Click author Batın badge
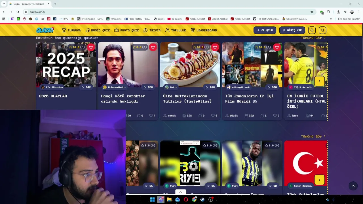 (x=171, y=87)
